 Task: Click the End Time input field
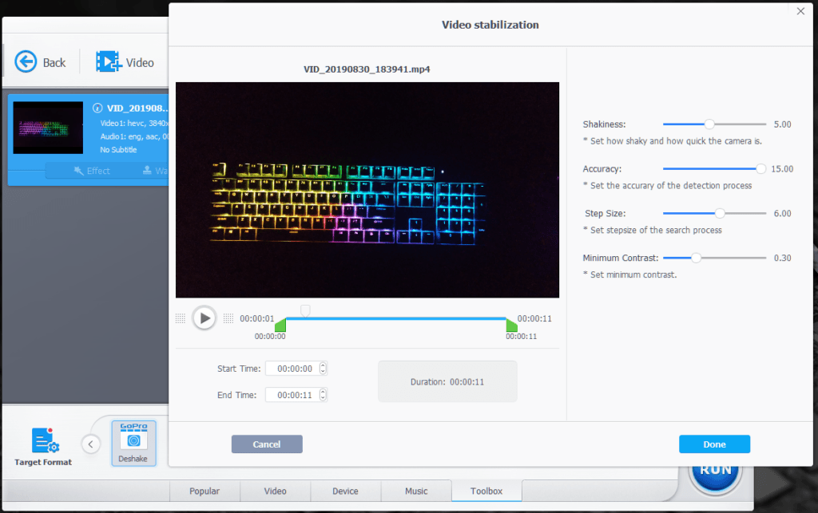tap(296, 395)
